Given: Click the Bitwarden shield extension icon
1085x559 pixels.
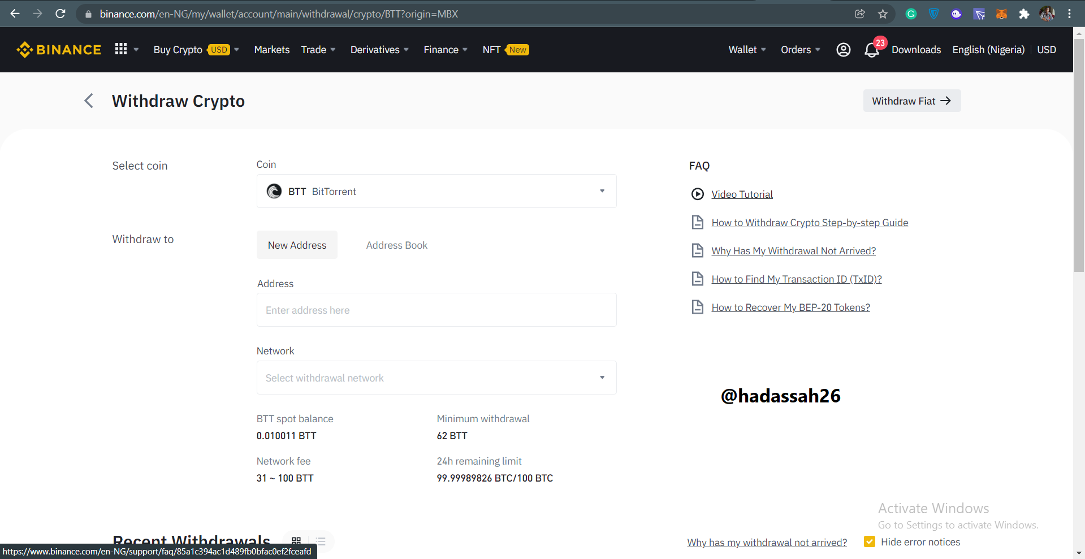Looking at the screenshot, I should [933, 14].
